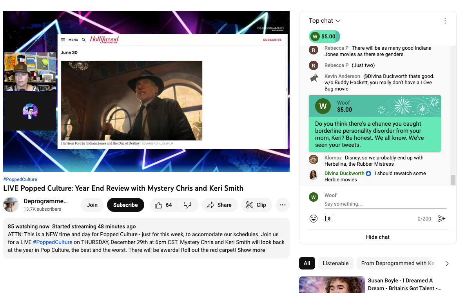The height and width of the screenshot is (293, 466).
Task: Open Susan Boyle I Dreamed A Dream title
Action: point(404,284)
